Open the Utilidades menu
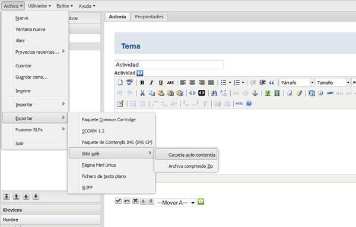 [x=39, y=6]
